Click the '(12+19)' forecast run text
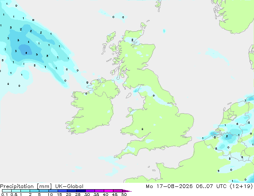The height and width of the screenshot is (196, 254). [241, 186]
